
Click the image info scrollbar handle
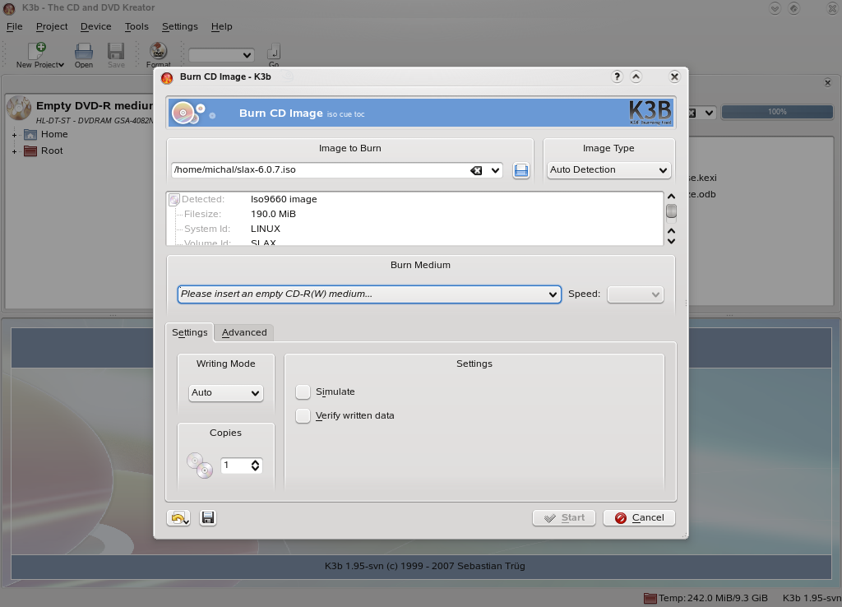(671, 211)
